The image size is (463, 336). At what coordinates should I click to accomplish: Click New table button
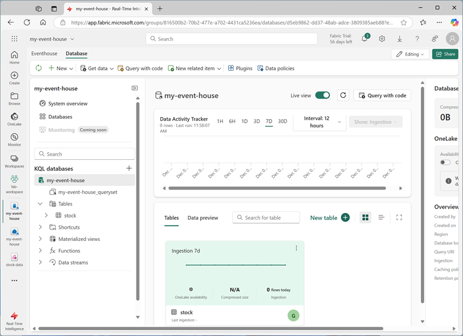(x=329, y=217)
